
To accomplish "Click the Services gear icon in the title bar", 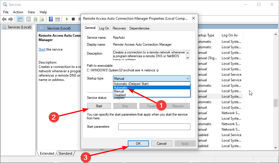I will [x=5, y=4].
